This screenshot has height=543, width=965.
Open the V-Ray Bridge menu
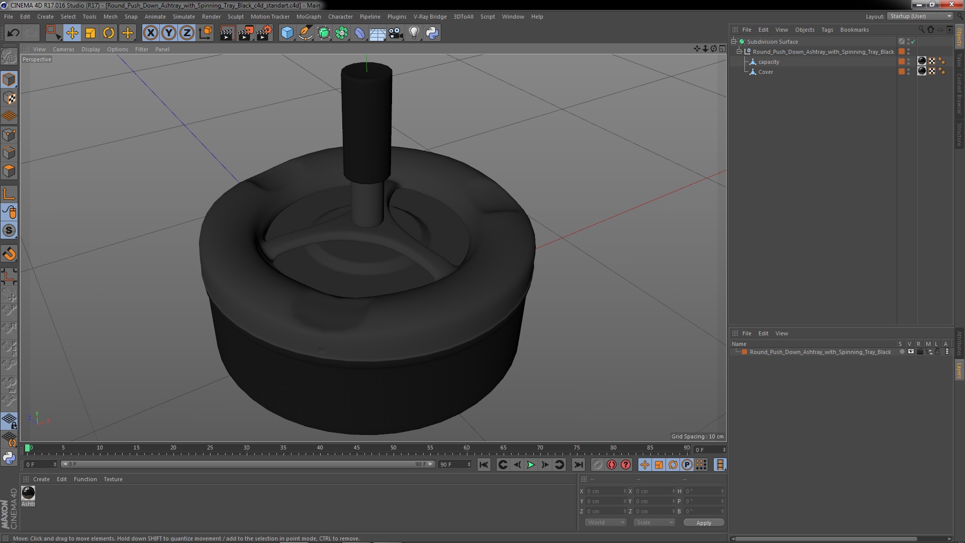(430, 17)
